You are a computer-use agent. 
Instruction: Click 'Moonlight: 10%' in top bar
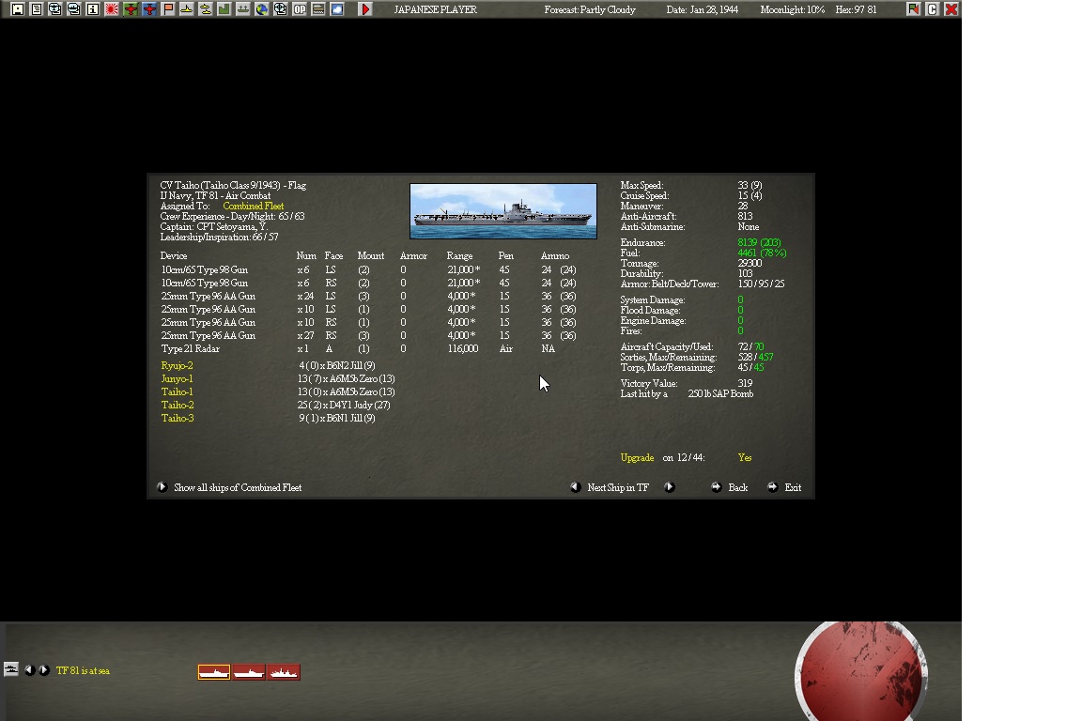(x=792, y=9)
